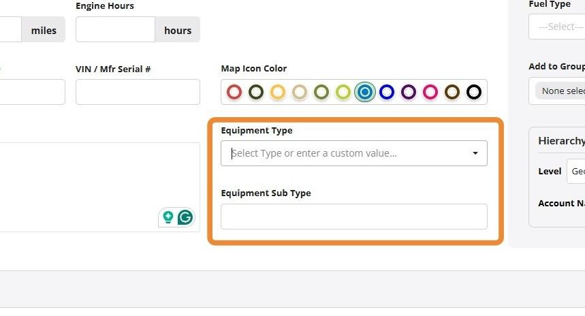
Task: Click the Engine Hours input field
Action: [115, 29]
